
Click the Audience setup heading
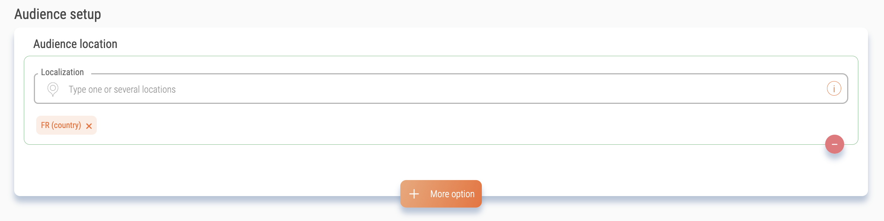coord(58,14)
